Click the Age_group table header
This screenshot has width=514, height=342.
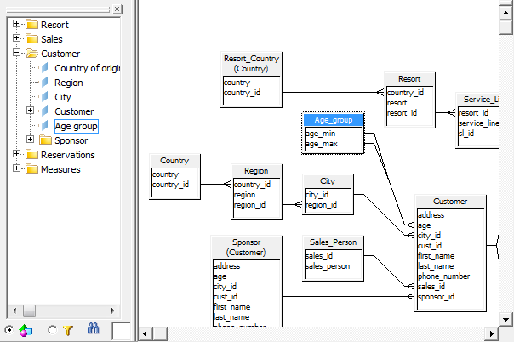click(x=333, y=120)
